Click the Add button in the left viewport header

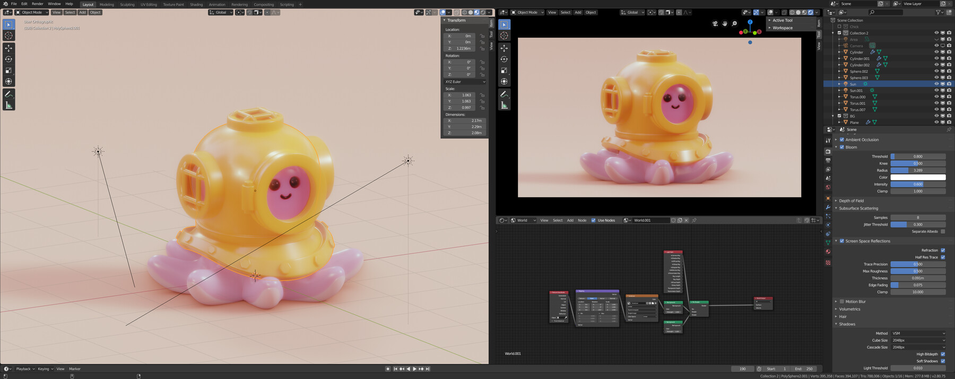pyautogui.click(x=82, y=12)
